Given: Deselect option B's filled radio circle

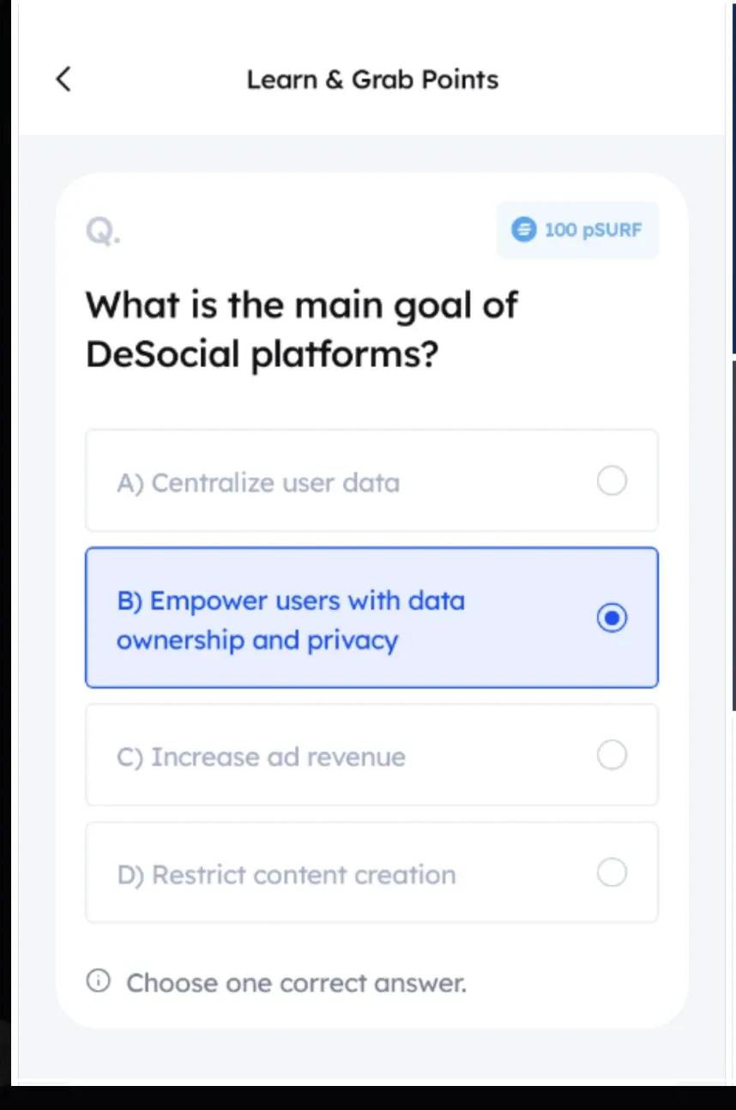Looking at the screenshot, I should pyautogui.click(x=612, y=617).
